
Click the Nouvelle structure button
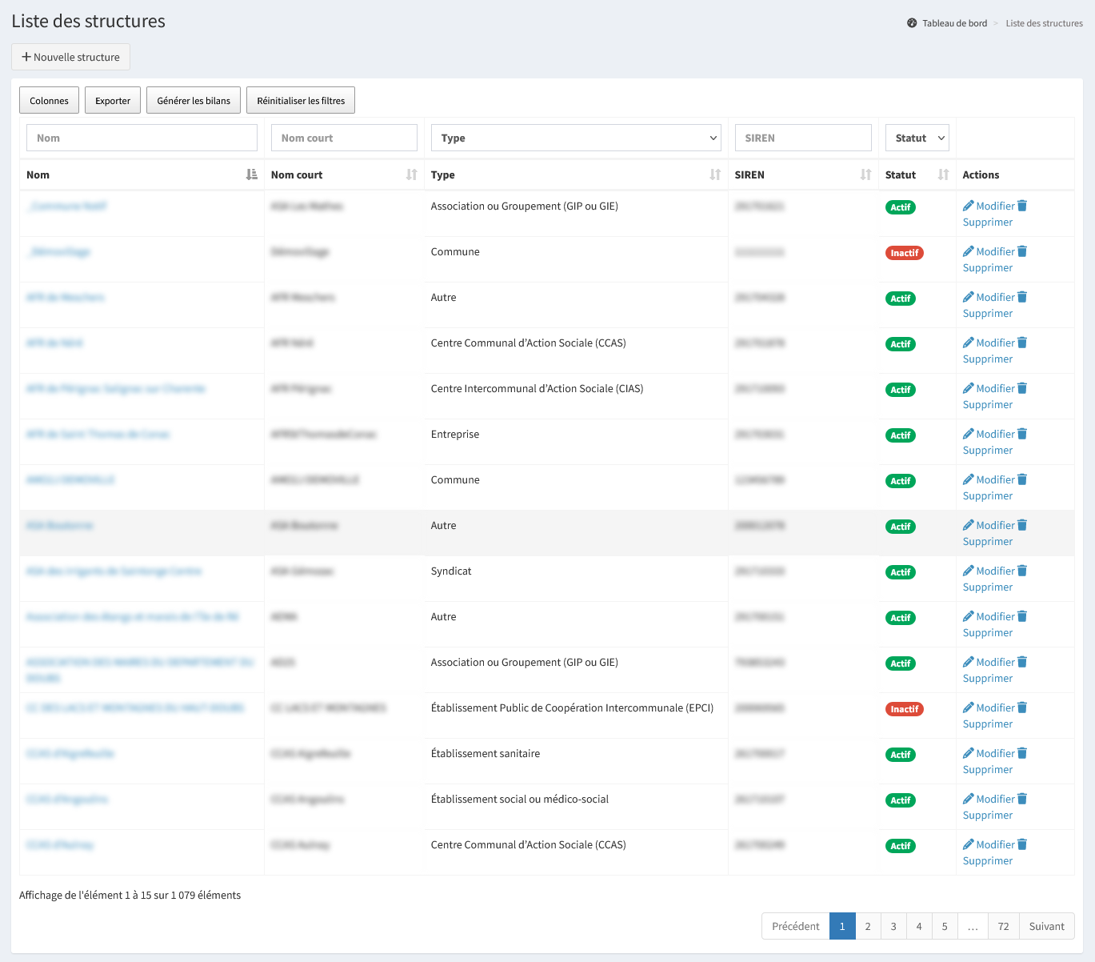(70, 57)
